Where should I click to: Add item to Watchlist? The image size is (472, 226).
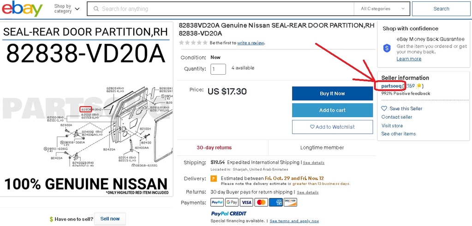[x=332, y=127]
